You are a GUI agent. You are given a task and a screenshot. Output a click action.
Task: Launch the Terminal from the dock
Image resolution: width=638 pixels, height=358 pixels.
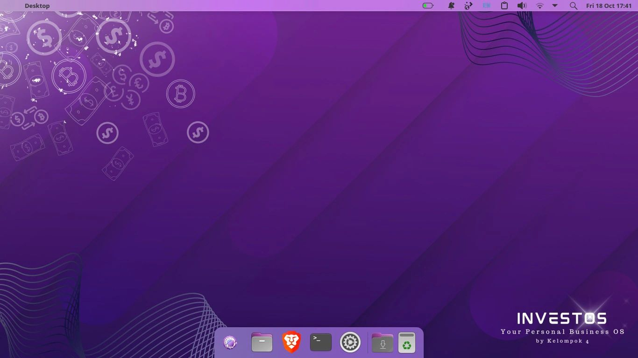321,342
